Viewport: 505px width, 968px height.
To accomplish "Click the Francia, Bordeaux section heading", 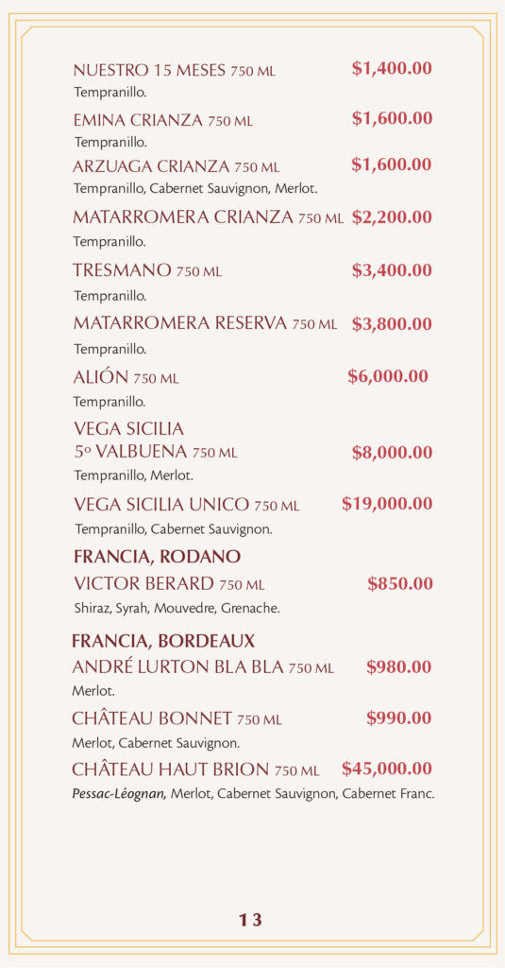I will pyautogui.click(x=163, y=642).
